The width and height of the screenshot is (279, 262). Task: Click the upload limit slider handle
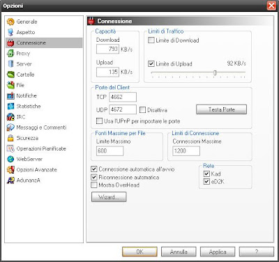(x=215, y=72)
